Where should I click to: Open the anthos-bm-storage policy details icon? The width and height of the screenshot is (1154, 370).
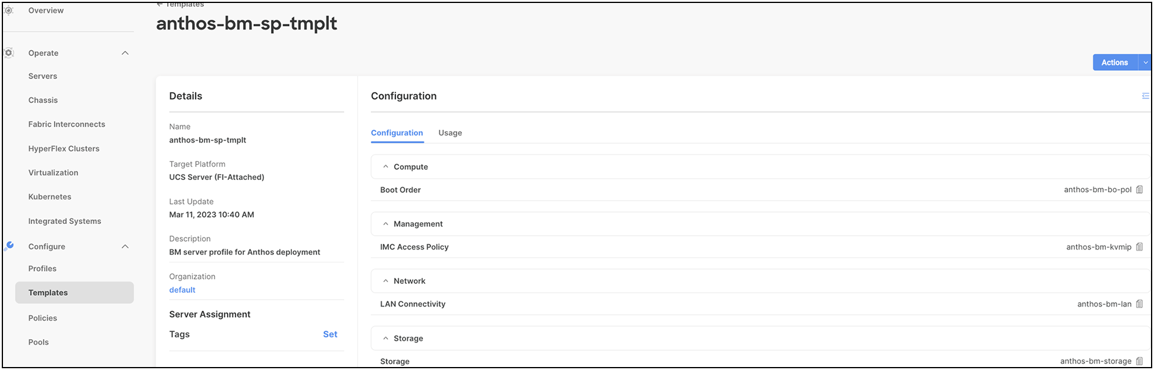click(1139, 361)
